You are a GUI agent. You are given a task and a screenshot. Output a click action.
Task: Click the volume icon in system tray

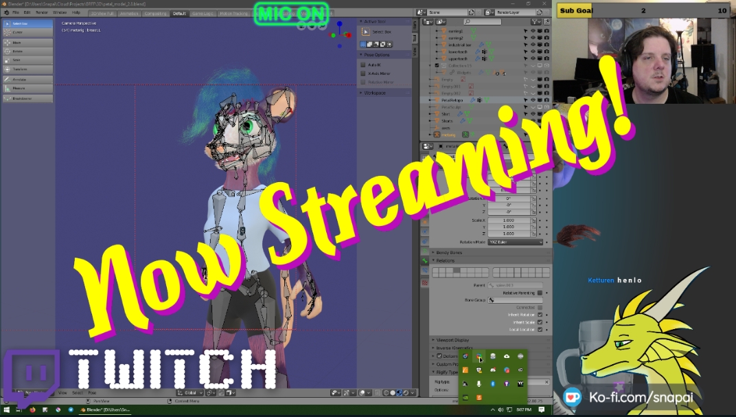pos(501,409)
